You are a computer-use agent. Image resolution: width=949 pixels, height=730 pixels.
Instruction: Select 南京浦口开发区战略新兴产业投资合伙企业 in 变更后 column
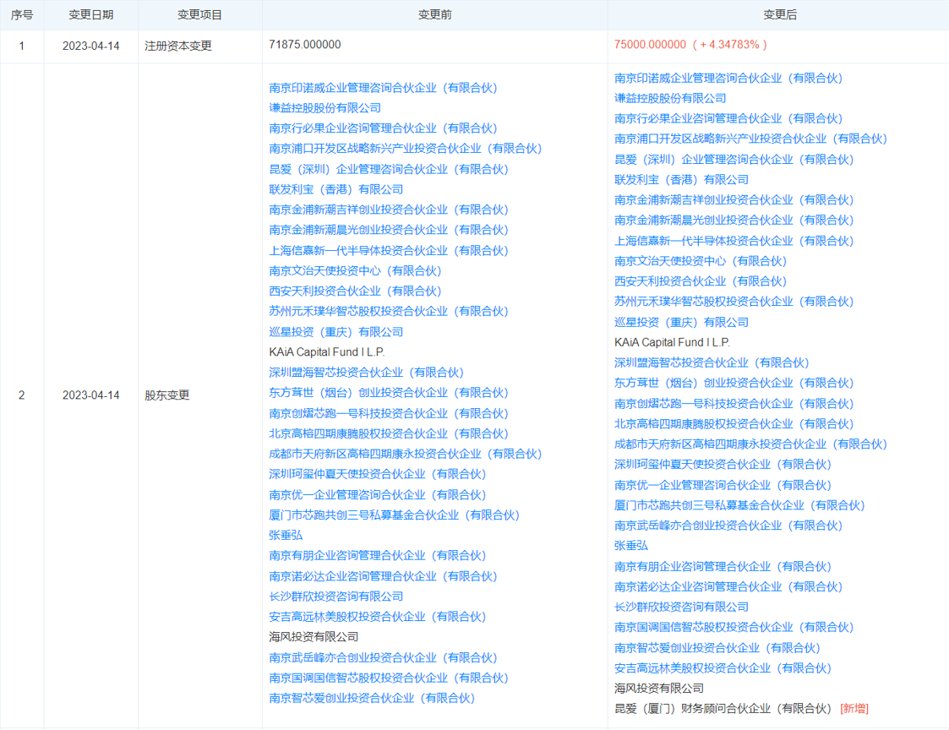pyautogui.click(x=751, y=139)
